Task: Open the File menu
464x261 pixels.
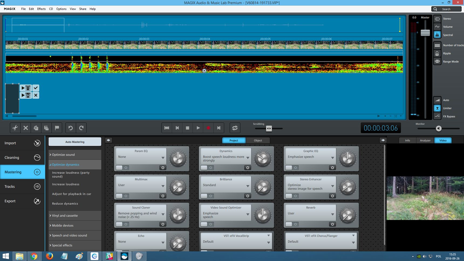Action: (x=23, y=9)
